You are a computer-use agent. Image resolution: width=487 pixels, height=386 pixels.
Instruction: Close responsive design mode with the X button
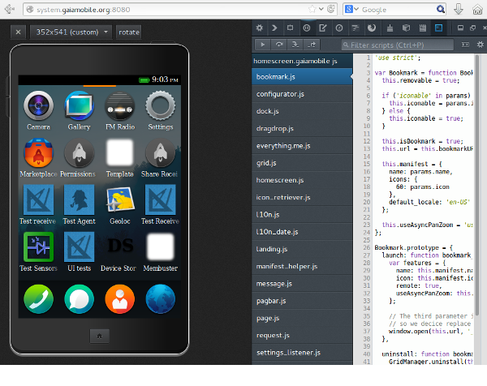[x=18, y=32]
